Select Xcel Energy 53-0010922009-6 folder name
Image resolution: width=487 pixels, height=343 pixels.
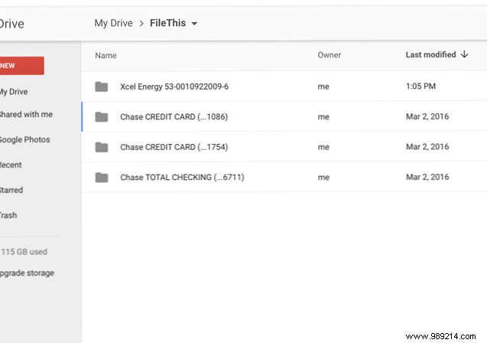click(x=174, y=87)
